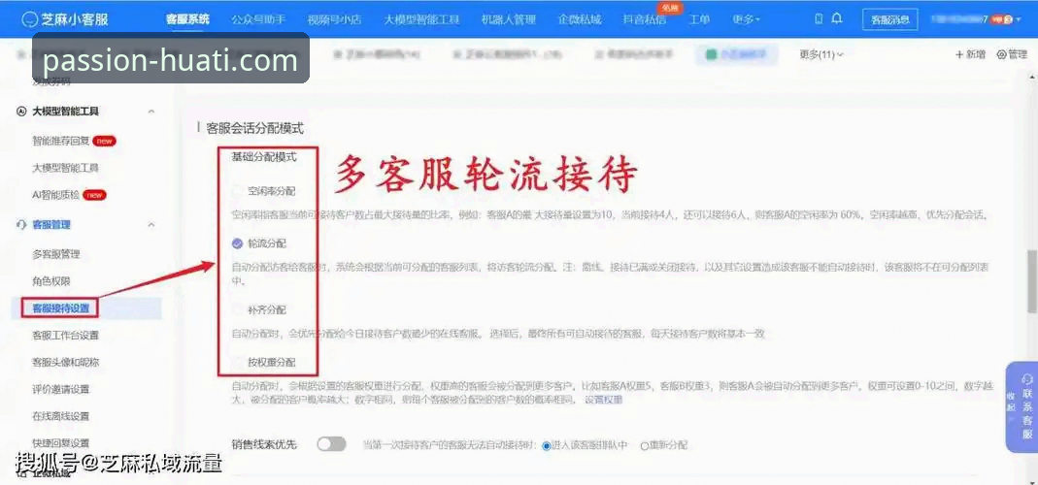The height and width of the screenshot is (485, 1038).
Task: Select the 空闲率分配 radio option
Action: pos(237,192)
